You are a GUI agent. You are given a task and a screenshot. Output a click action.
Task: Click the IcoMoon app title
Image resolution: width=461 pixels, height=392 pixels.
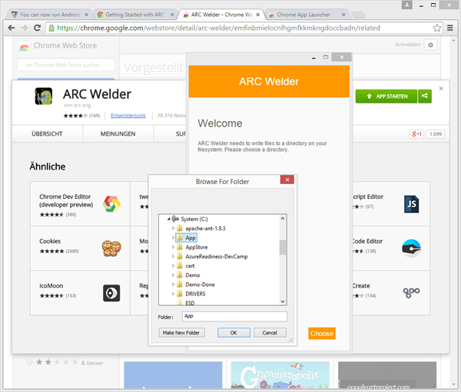[51, 285]
